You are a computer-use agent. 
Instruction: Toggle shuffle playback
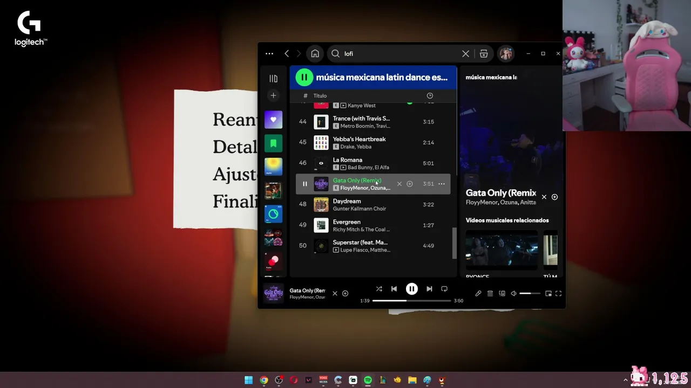[x=379, y=289]
